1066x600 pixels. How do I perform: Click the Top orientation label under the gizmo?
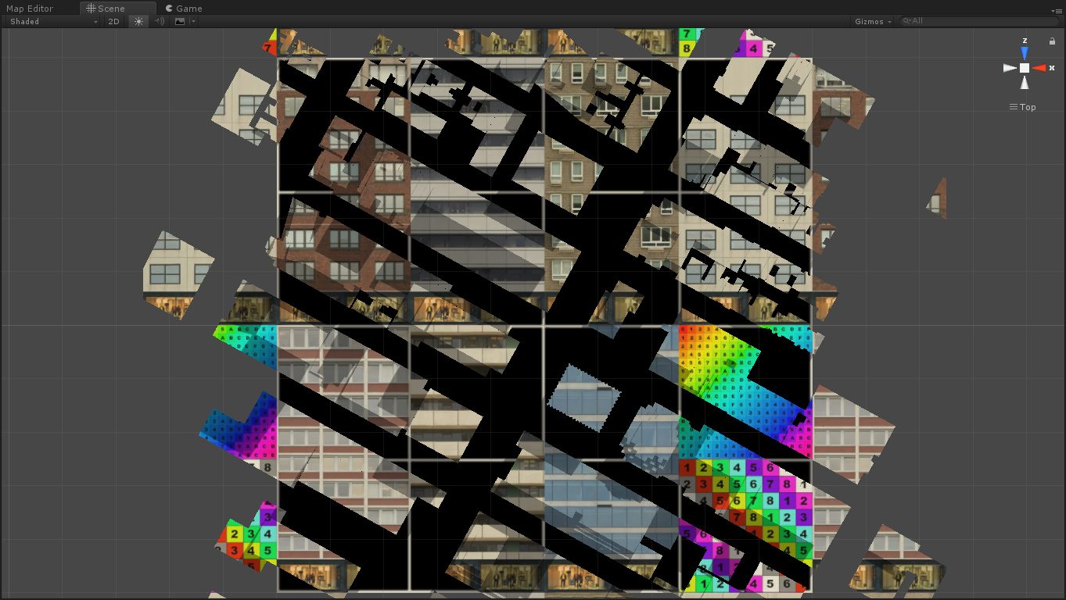[1026, 107]
